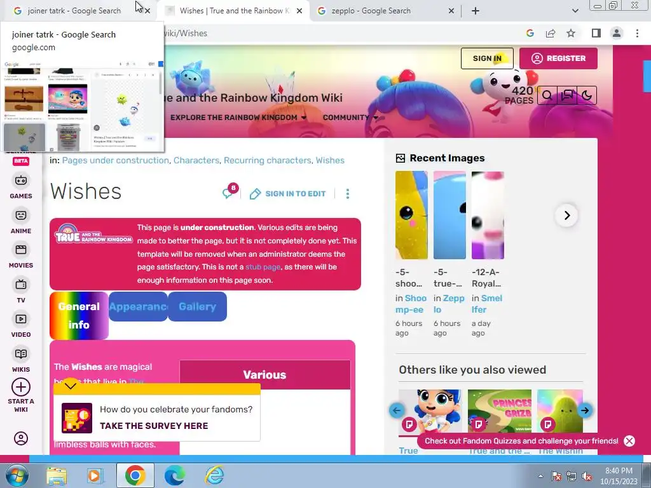The image size is (651, 488).
Task: Open the Wikis section in the sidebar
Action: pyautogui.click(x=21, y=360)
